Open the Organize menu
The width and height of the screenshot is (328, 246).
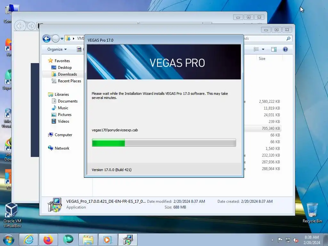(57, 49)
